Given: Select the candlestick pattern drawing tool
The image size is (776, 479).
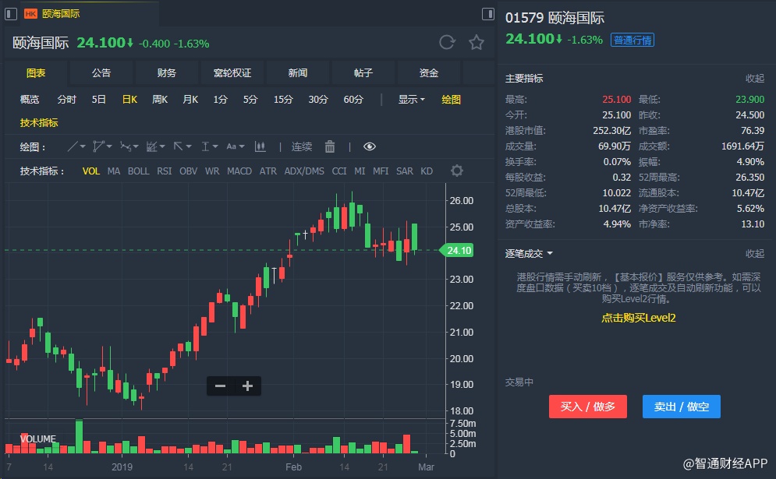Looking at the screenshot, I should pos(260,146).
